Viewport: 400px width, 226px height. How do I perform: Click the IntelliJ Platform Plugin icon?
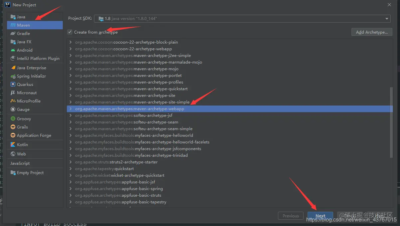point(13,59)
